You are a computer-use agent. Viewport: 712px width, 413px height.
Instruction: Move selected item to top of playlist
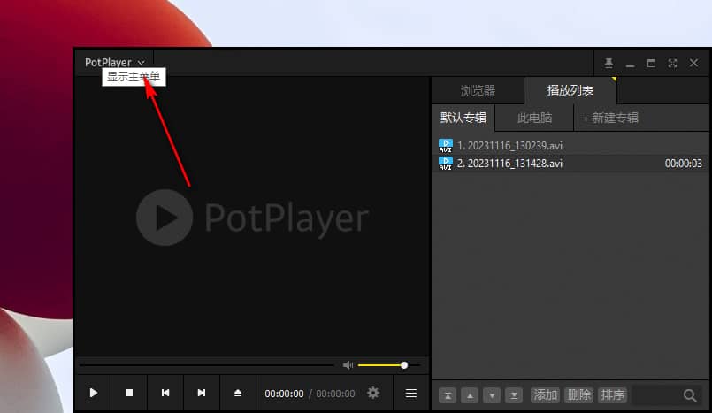[x=448, y=395]
